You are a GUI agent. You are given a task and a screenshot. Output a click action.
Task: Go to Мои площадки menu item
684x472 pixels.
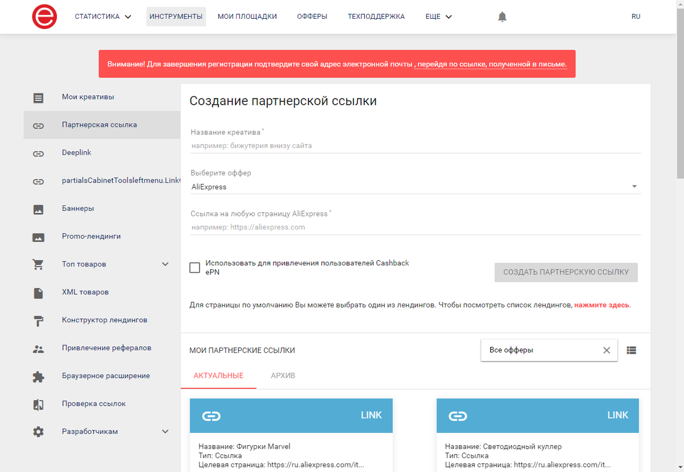pos(247,17)
